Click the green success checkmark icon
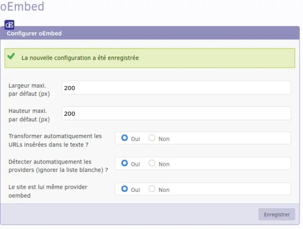This screenshot has width=303, height=229. coord(11,56)
